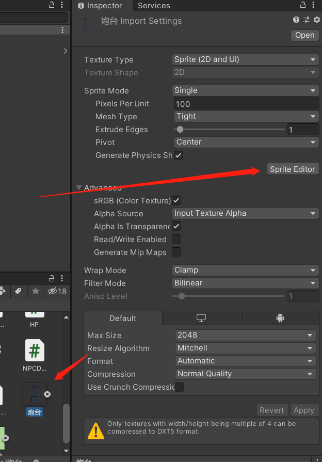The width and height of the screenshot is (322, 462).
Task: Click the Revert button
Action: tap(271, 410)
